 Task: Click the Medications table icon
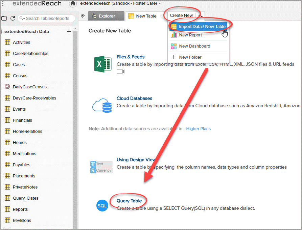[x=7, y=153]
